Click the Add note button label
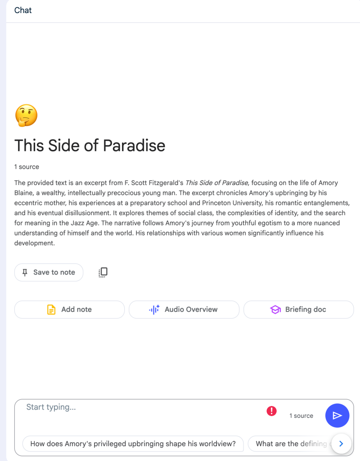The image size is (360, 461). [x=76, y=310]
